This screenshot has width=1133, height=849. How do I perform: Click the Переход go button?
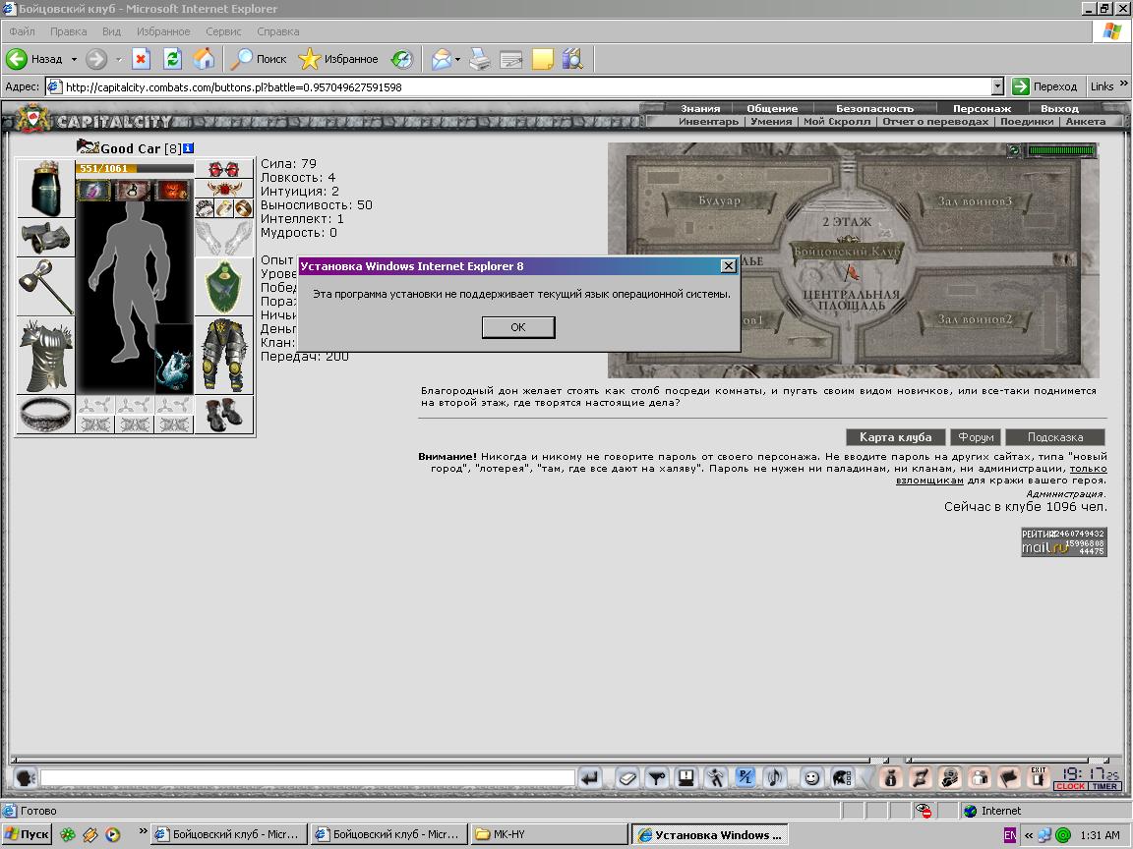(x=1044, y=86)
